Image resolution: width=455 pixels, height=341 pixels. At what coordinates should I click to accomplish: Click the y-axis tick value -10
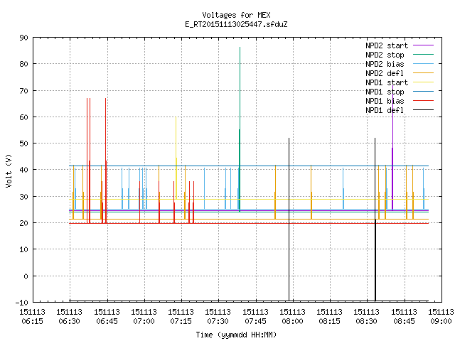pos(22,303)
